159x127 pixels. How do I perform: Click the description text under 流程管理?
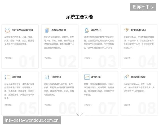pos(19,91)
